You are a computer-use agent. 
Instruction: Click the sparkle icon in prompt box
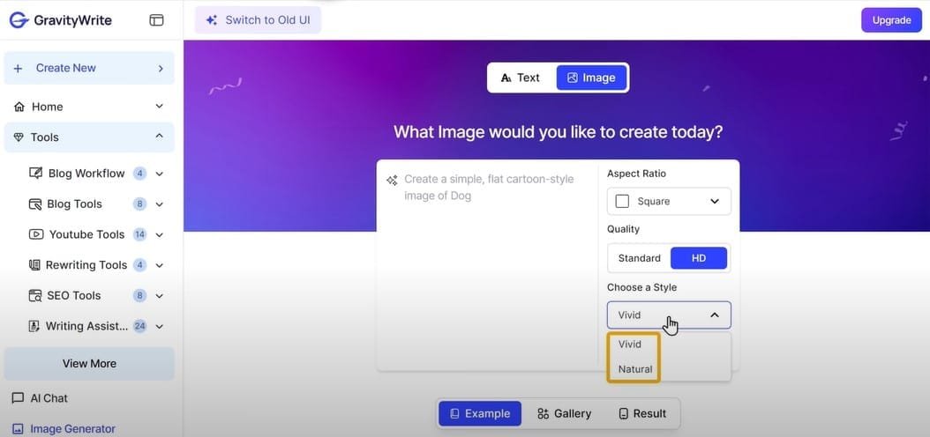(393, 180)
